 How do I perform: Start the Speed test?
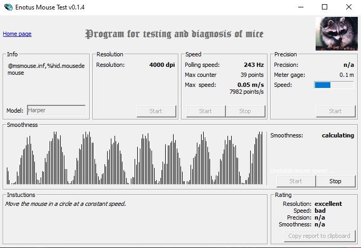[206, 112]
